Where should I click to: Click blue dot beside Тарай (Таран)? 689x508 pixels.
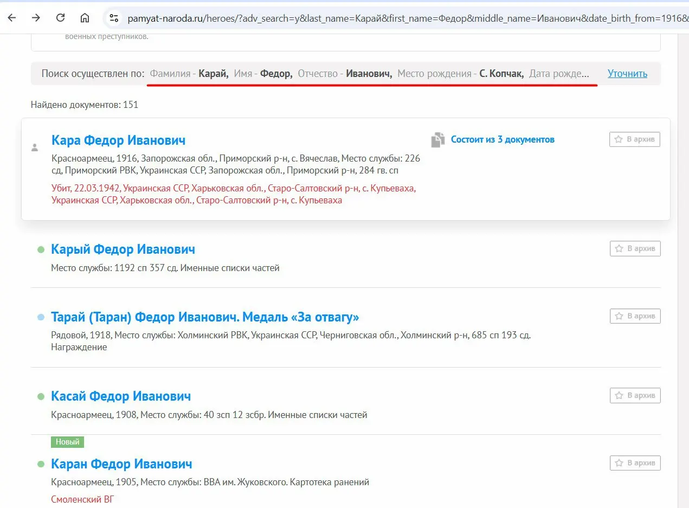tap(40, 317)
